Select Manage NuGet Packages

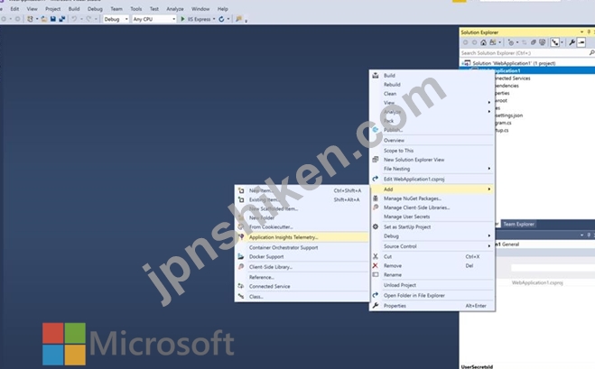[432, 198]
